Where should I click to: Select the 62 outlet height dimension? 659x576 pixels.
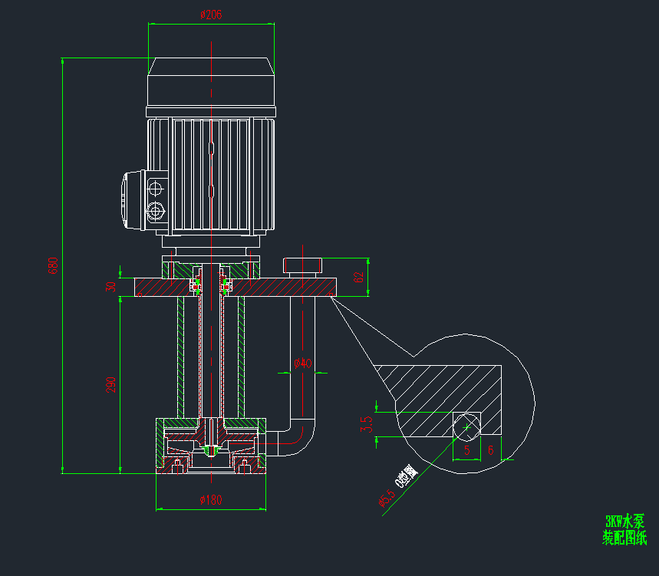(x=358, y=278)
